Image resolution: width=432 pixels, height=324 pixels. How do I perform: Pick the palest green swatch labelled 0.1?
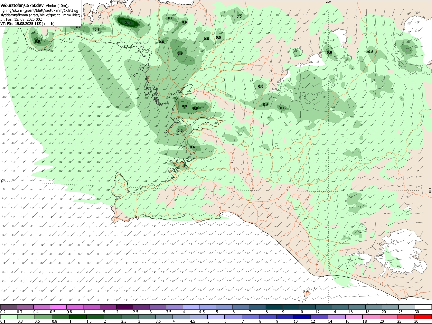(x=9, y=317)
